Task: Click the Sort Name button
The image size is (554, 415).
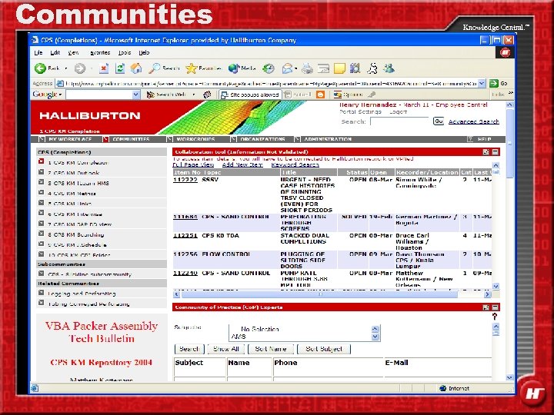Action: 271,349
